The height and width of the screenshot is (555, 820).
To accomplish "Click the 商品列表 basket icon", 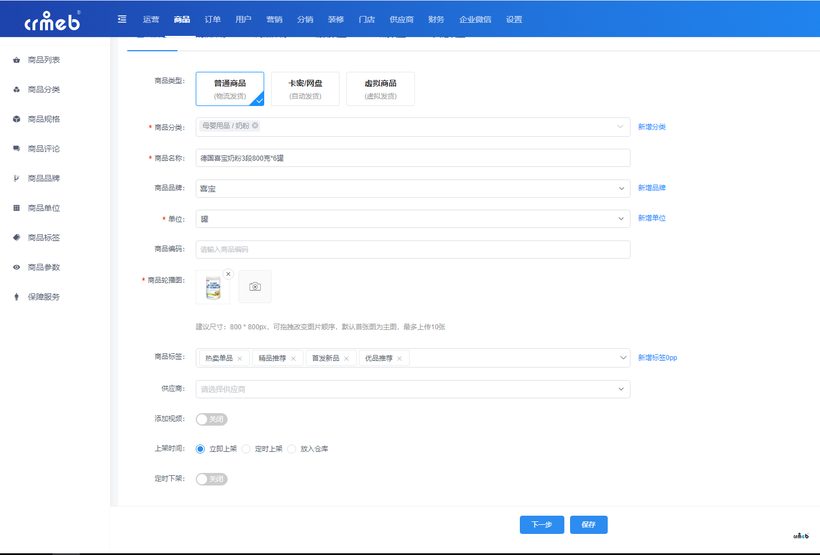I will point(17,60).
